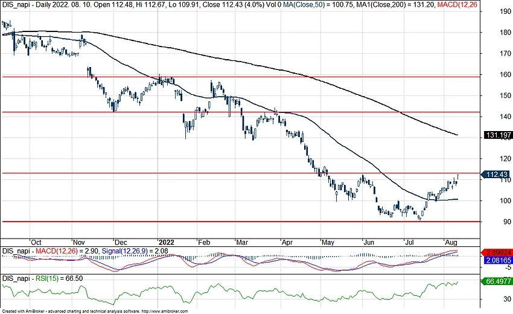Click the 140 price axis label
513x314 pixels.
505,117
